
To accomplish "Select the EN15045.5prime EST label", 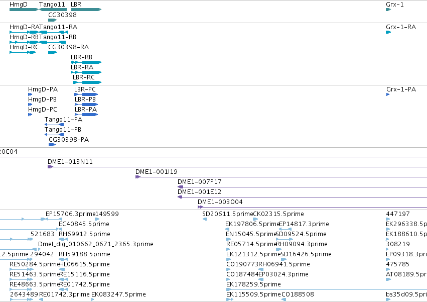I will [x=251, y=234].
